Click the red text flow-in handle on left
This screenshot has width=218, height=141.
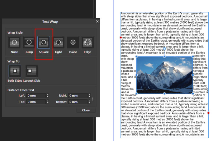[121, 38]
